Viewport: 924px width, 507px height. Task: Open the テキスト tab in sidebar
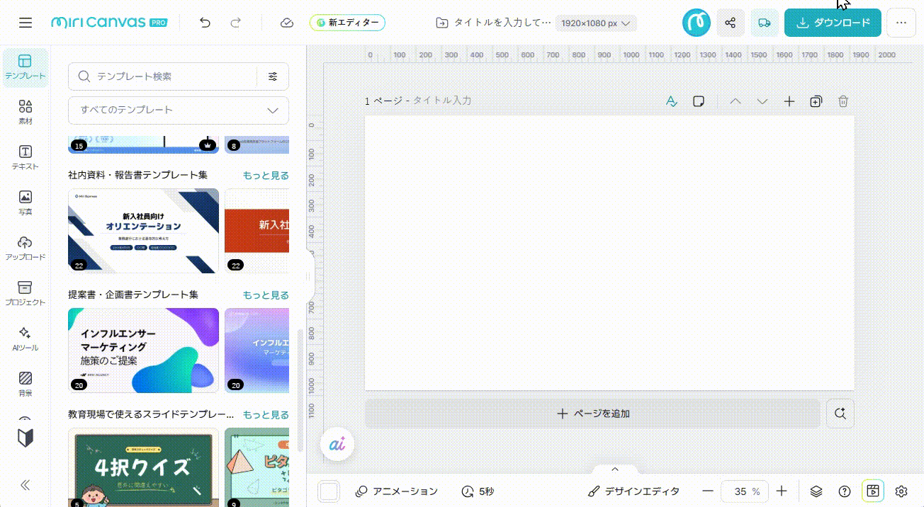26,157
